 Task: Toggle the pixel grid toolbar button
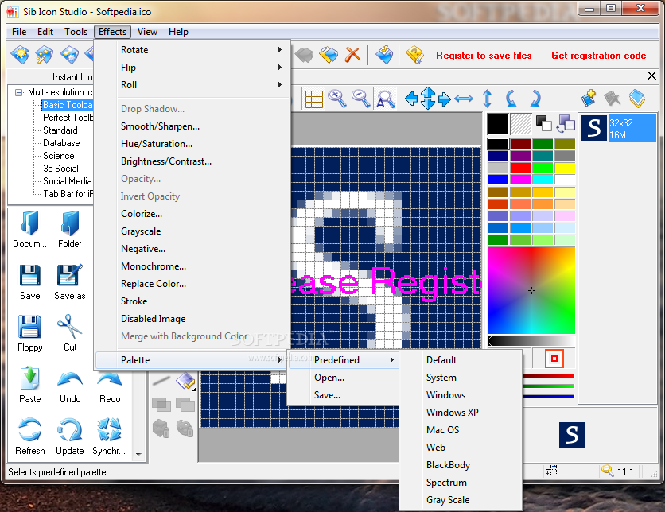click(314, 99)
